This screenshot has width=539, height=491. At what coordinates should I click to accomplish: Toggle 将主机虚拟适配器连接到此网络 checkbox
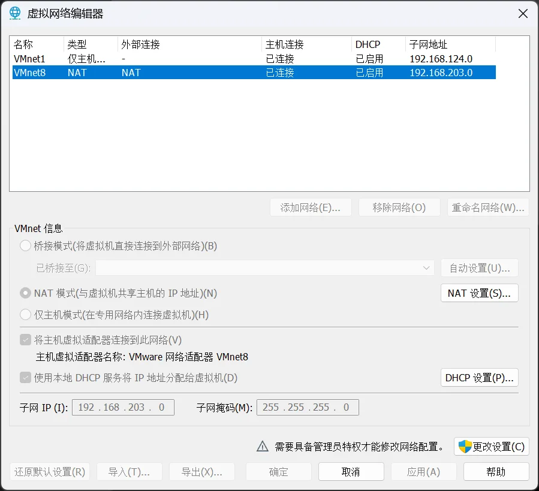[x=25, y=340]
